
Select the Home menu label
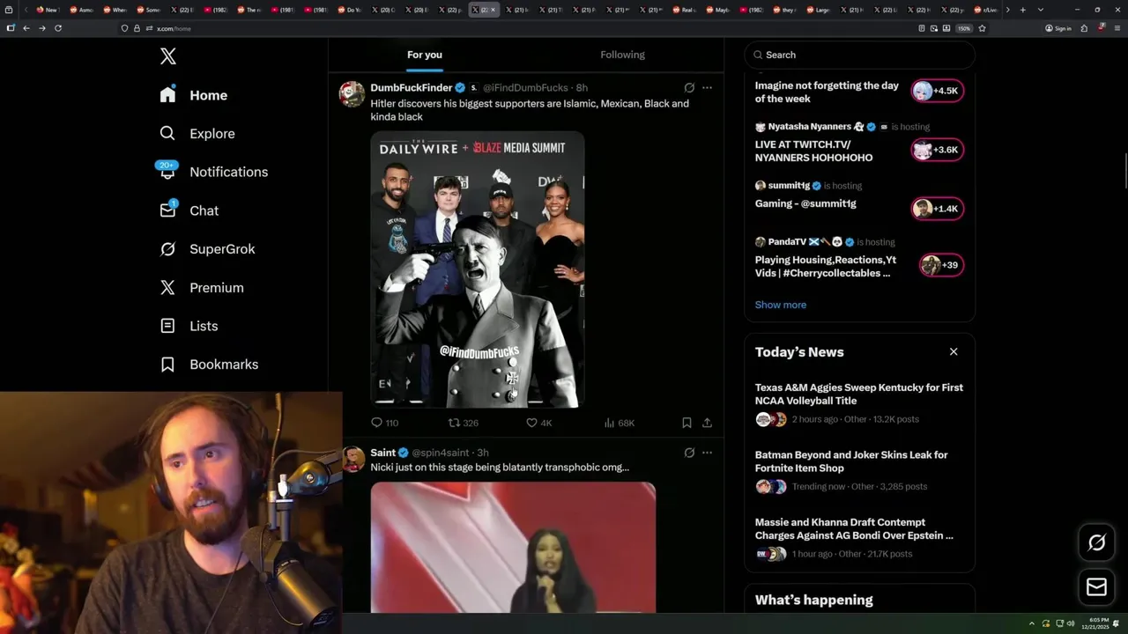[x=208, y=95]
